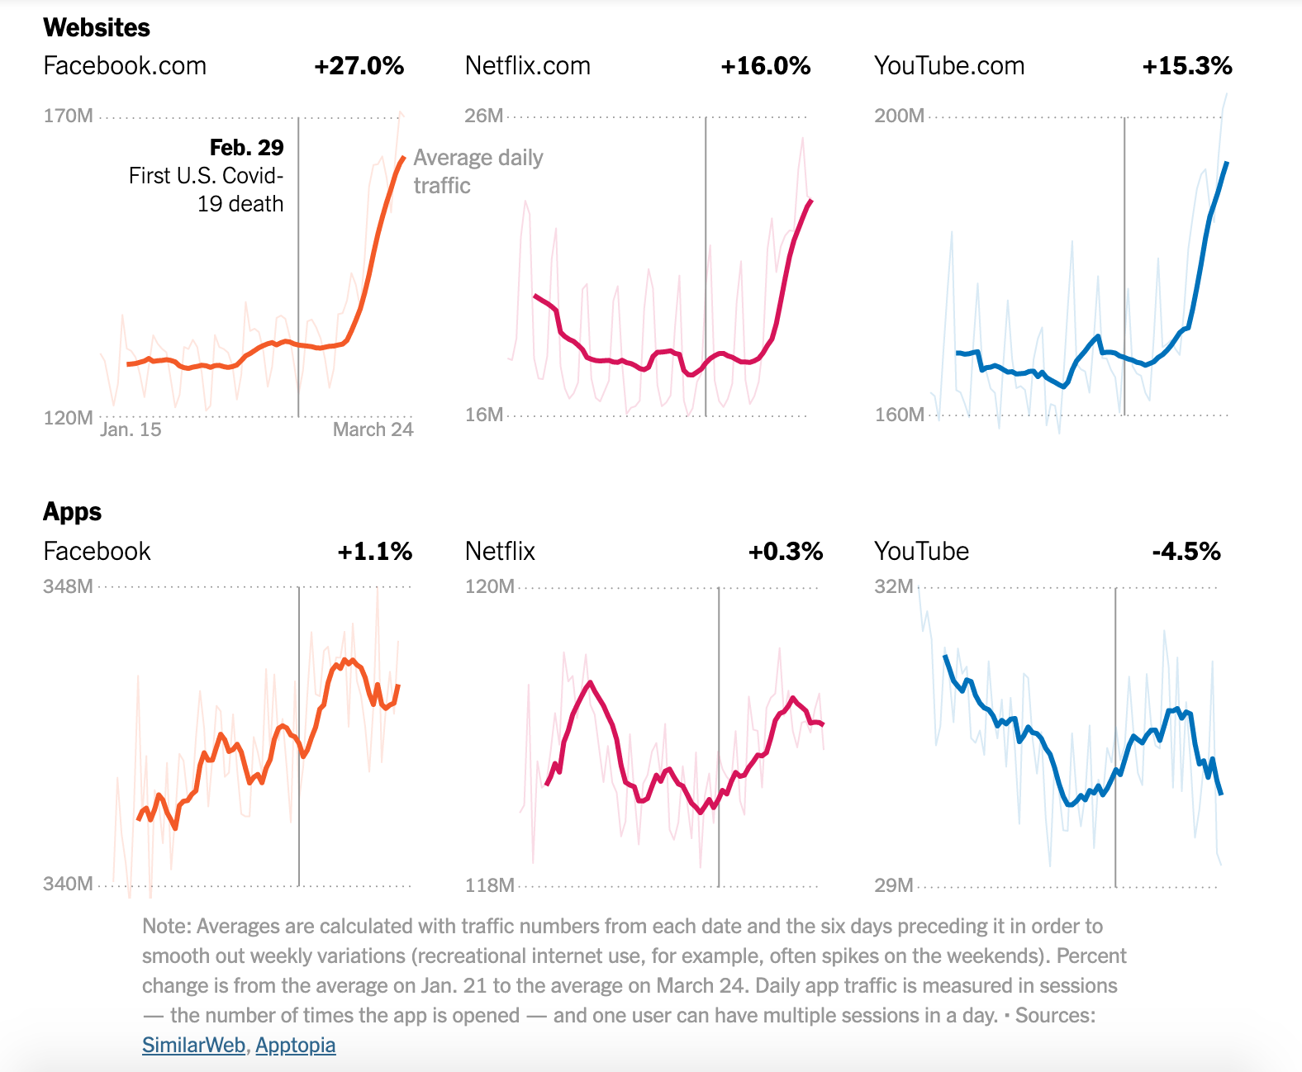The image size is (1302, 1072).
Task: Select the +15.3% YouTube.com change value
Action: [1187, 66]
